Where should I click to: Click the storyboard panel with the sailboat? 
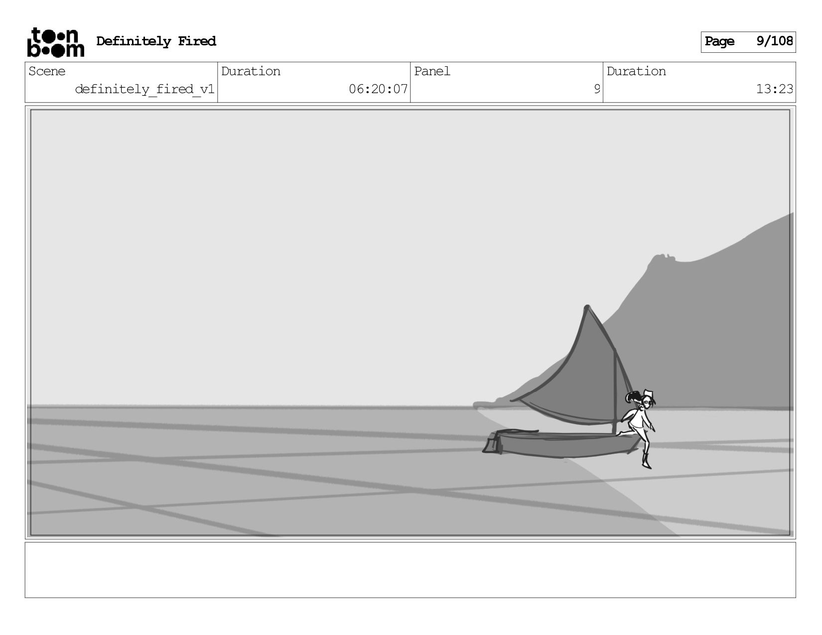tap(411, 322)
